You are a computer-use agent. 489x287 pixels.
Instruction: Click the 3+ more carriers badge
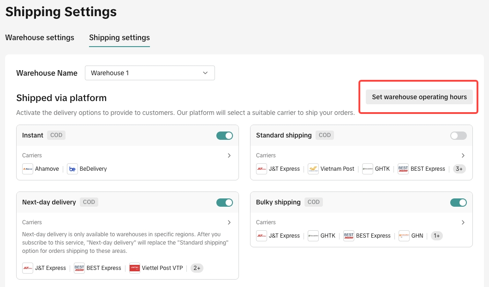[459, 169]
